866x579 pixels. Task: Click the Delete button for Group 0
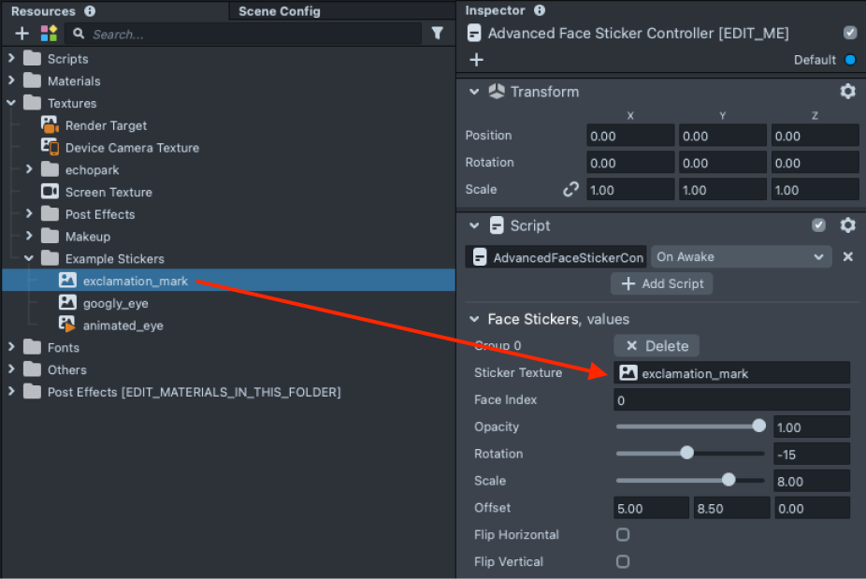656,346
